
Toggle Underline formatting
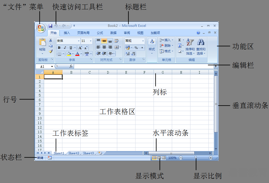click(71, 48)
